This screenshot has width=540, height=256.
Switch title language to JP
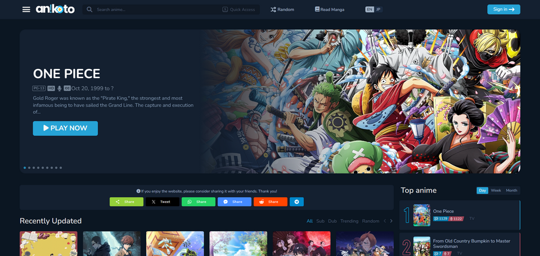coord(378,10)
